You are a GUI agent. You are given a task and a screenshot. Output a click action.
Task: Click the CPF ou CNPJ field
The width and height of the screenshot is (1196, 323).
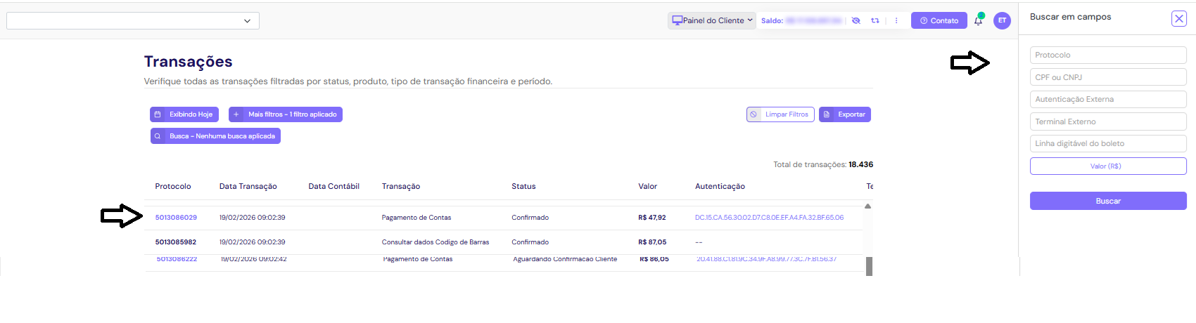coord(1107,77)
